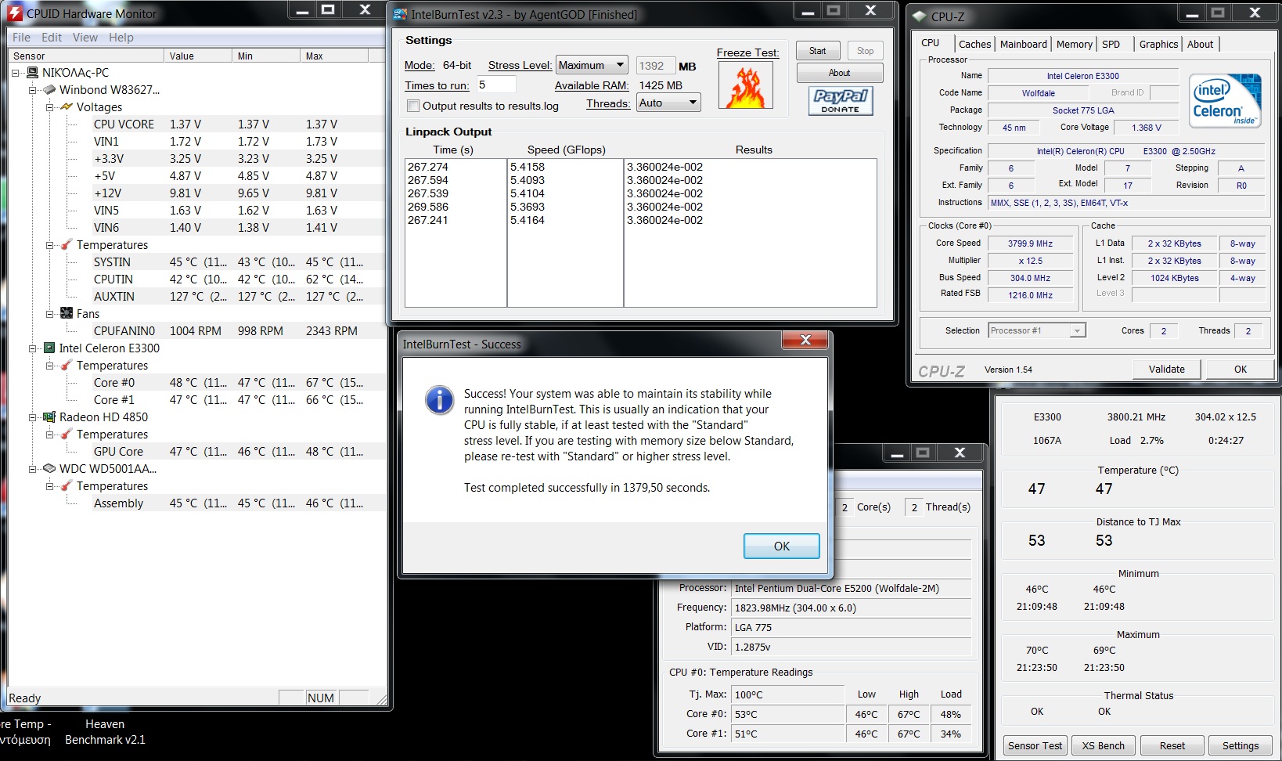Click the Fans icon in sensor tree
Screen dimensions: 1282x761
(x=67, y=314)
